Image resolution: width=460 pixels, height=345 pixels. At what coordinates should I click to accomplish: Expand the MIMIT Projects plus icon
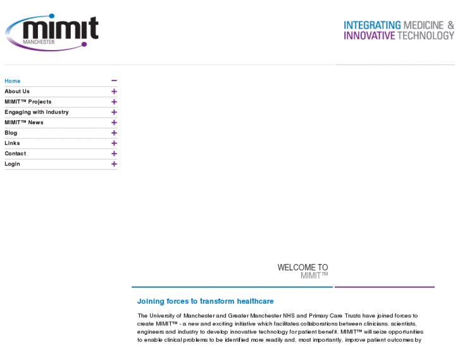[x=114, y=102]
